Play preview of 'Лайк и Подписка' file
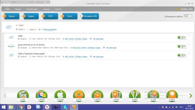 pyautogui.click(x=179, y=55)
